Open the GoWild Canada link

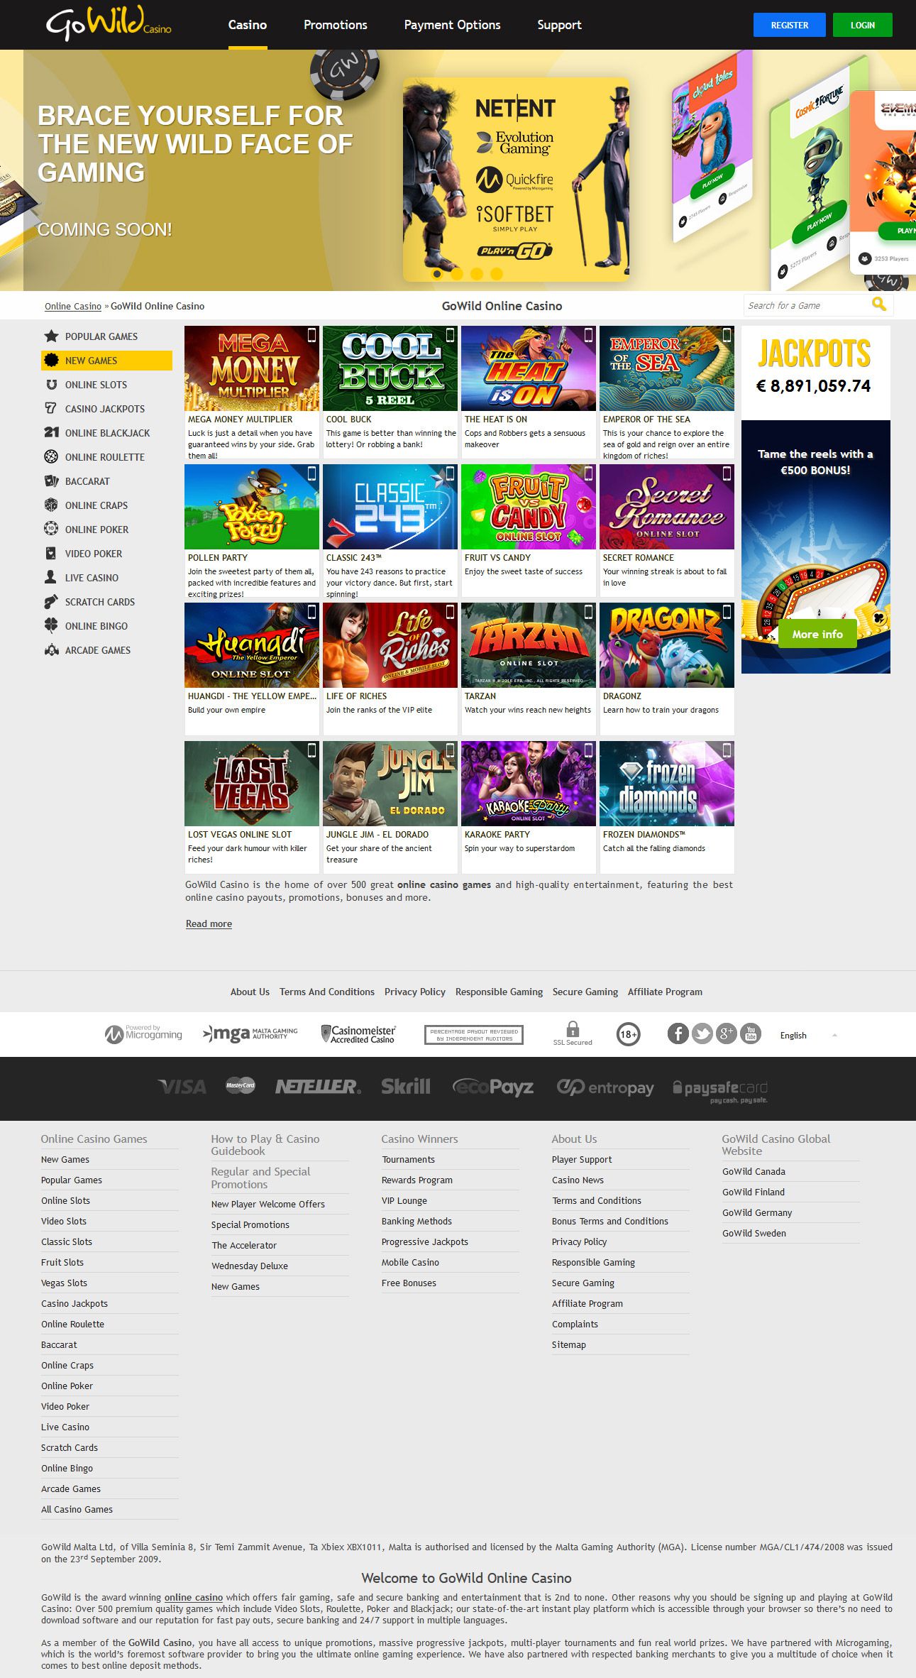coord(754,1171)
